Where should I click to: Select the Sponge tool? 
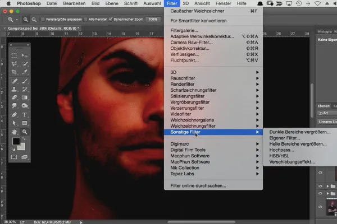[x=25, y=106]
